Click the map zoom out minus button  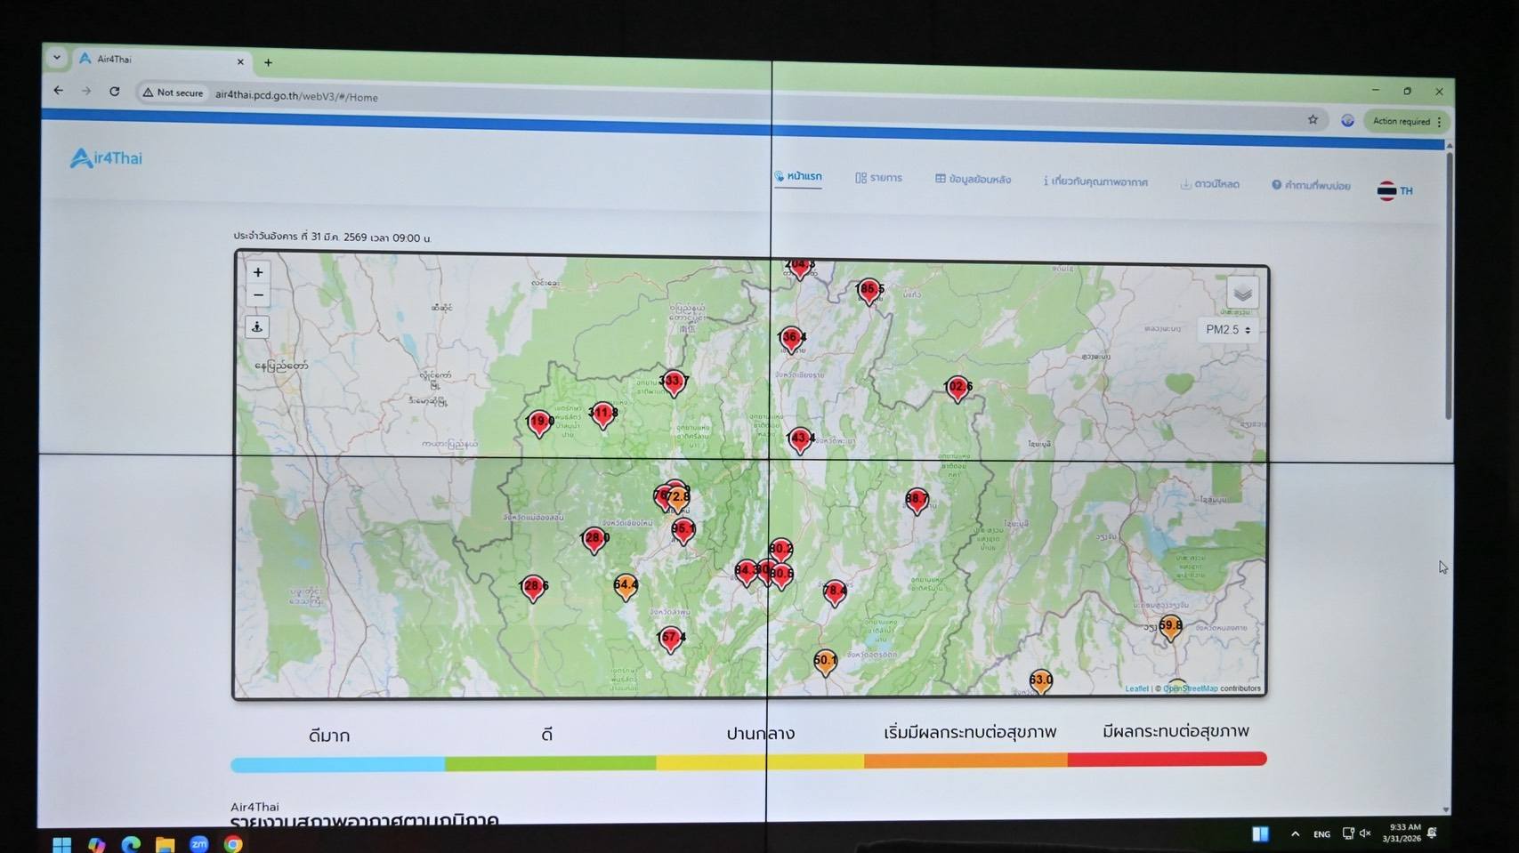(258, 295)
